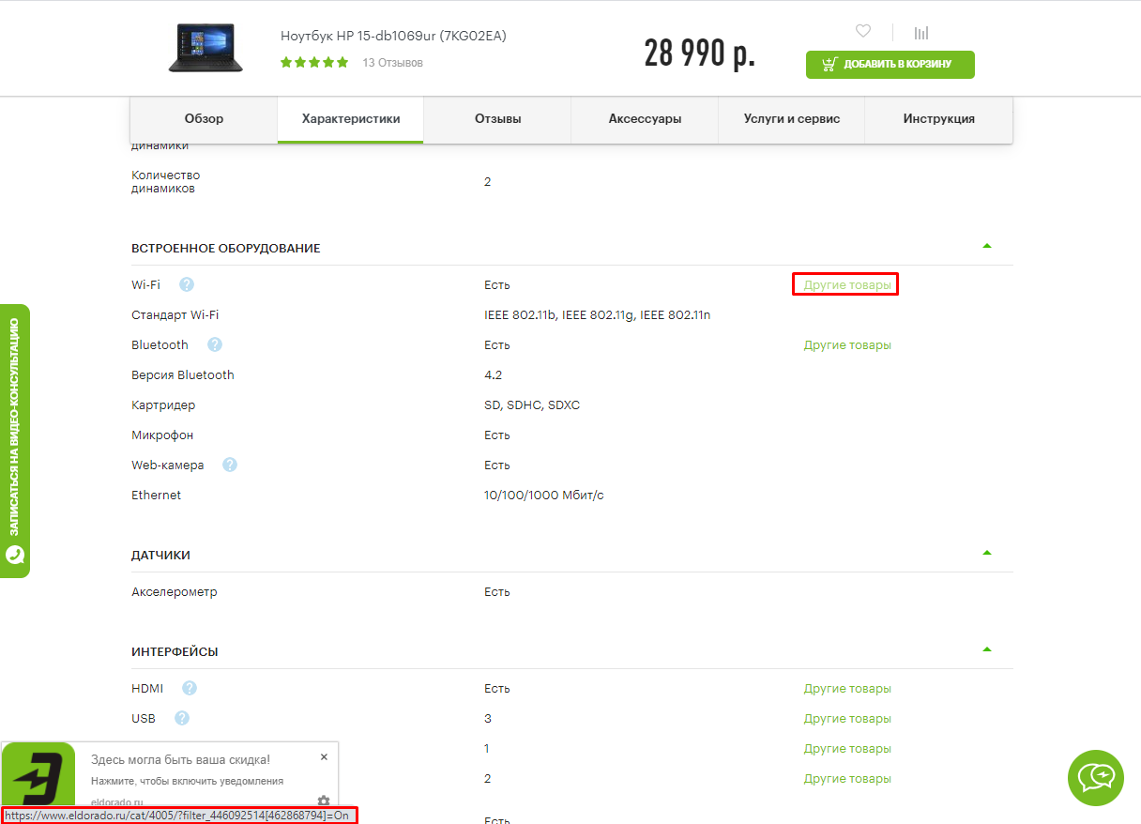Screen dimensions: 1141x824
Task: Open notification settings gear icon in popup
Action: pyautogui.click(x=324, y=801)
